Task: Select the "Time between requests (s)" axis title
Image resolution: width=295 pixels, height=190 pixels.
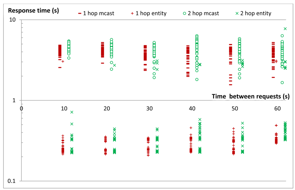Action: point(251,96)
